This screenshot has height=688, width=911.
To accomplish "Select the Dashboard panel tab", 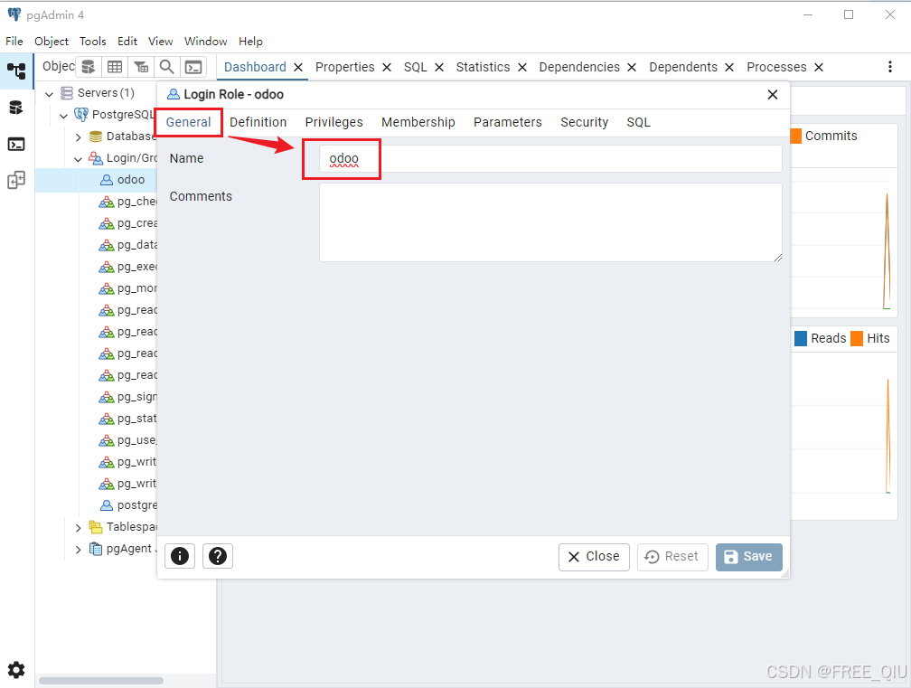I will click(255, 68).
